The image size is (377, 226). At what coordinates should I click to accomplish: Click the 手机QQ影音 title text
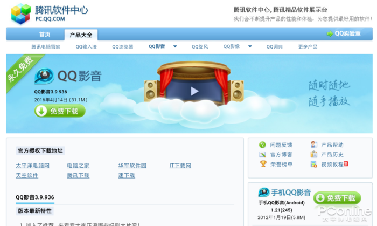[x=291, y=193]
